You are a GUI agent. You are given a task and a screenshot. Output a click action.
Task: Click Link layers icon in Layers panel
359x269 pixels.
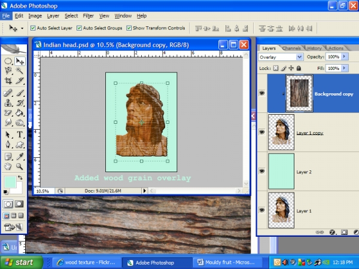pyautogui.click(x=320, y=233)
